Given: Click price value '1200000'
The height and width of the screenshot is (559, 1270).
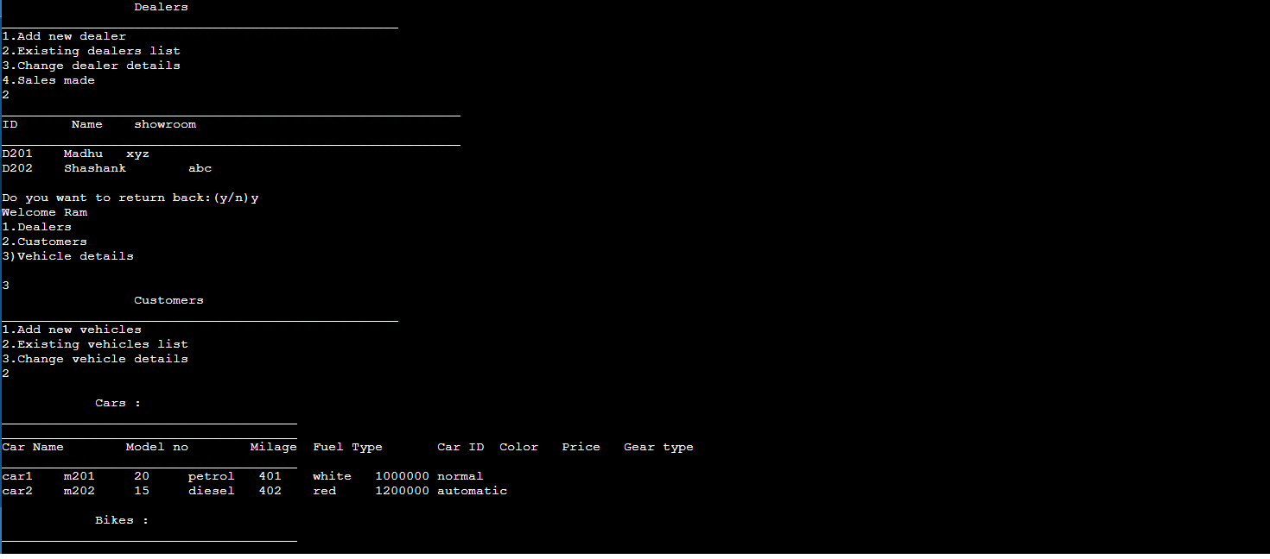Looking at the screenshot, I should tap(402, 491).
